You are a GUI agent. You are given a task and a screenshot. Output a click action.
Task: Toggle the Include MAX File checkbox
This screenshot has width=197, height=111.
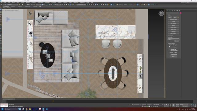[170, 48]
